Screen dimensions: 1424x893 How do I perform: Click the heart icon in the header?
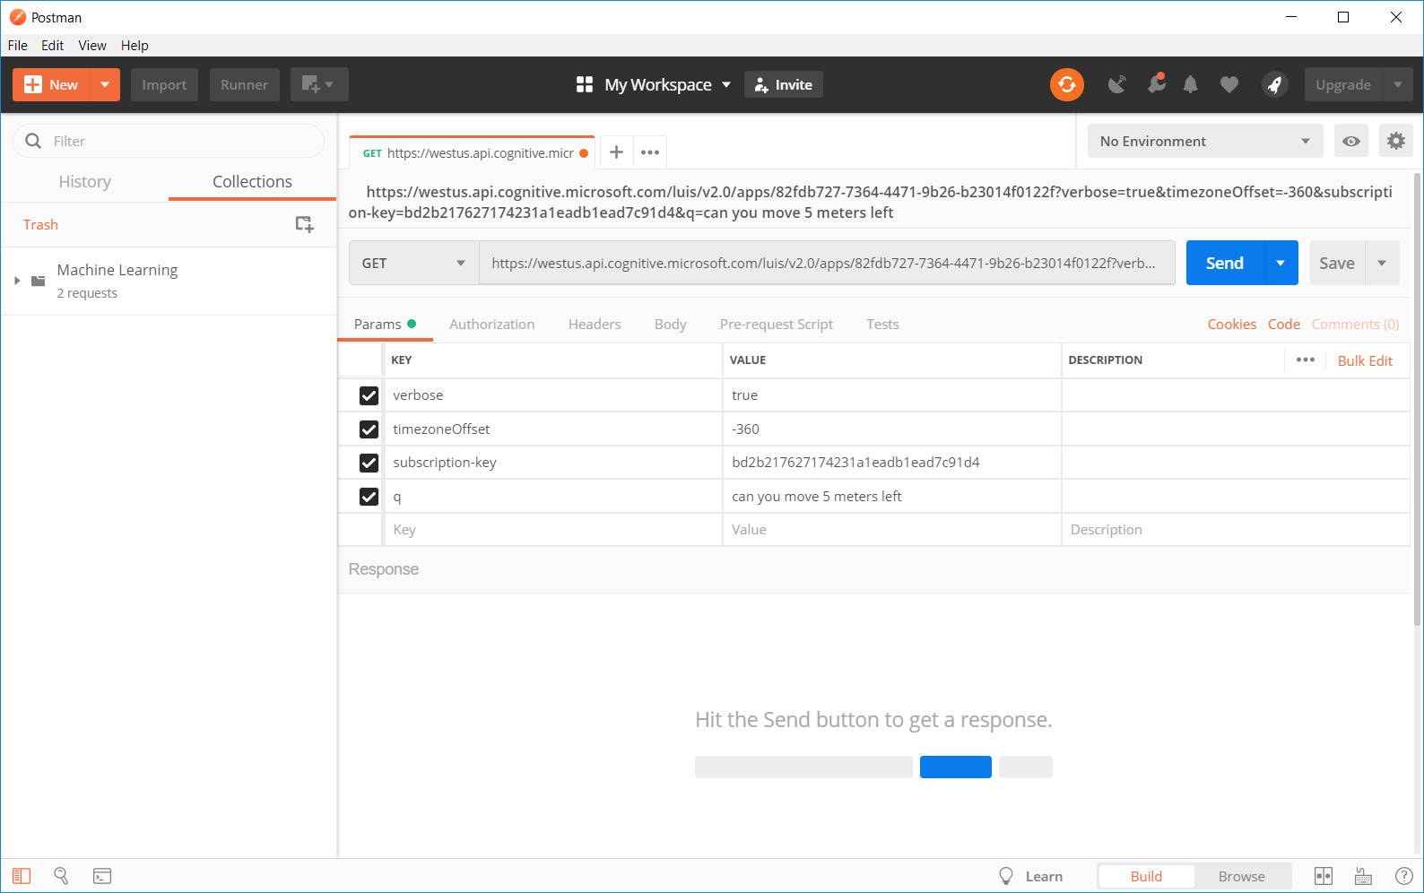[x=1229, y=84]
